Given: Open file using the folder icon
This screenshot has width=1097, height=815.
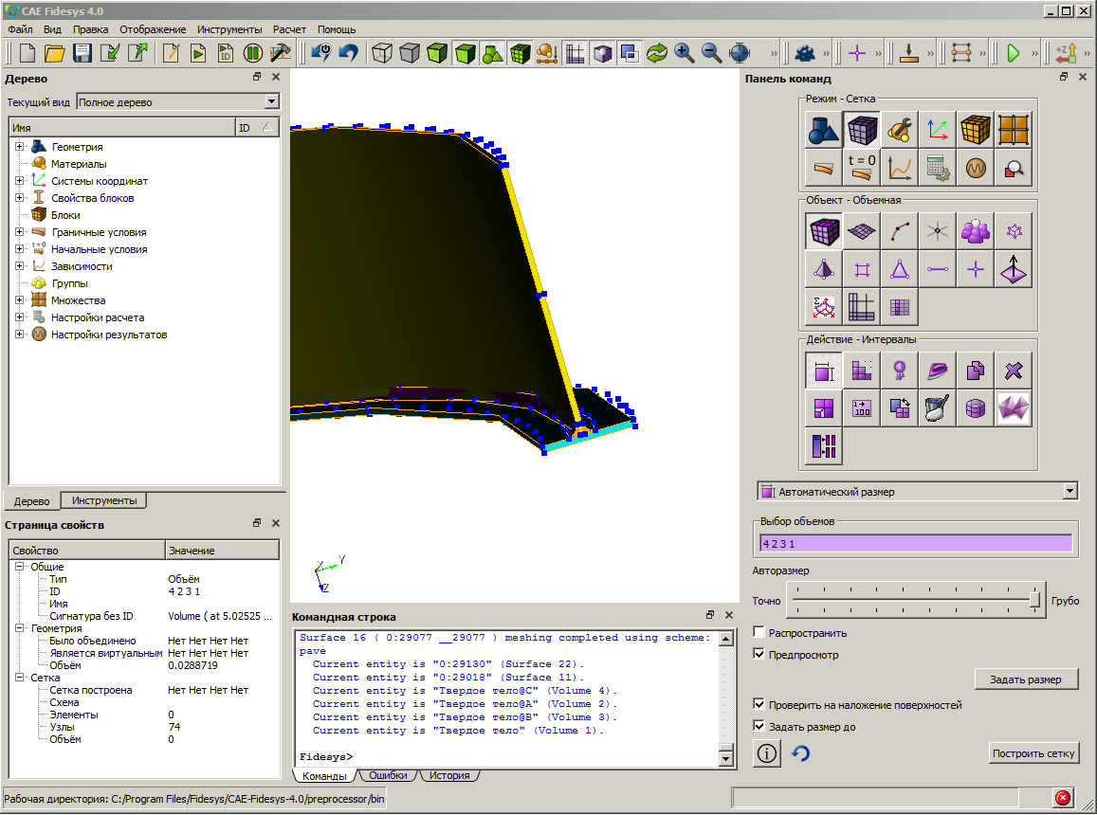Looking at the screenshot, I should pyautogui.click(x=55, y=53).
